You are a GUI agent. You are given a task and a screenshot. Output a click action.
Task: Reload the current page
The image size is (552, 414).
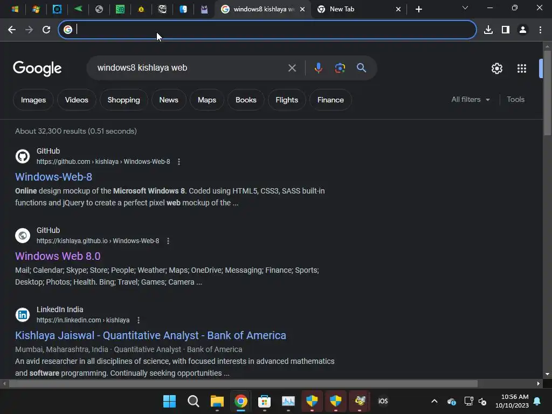click(46, 30)
